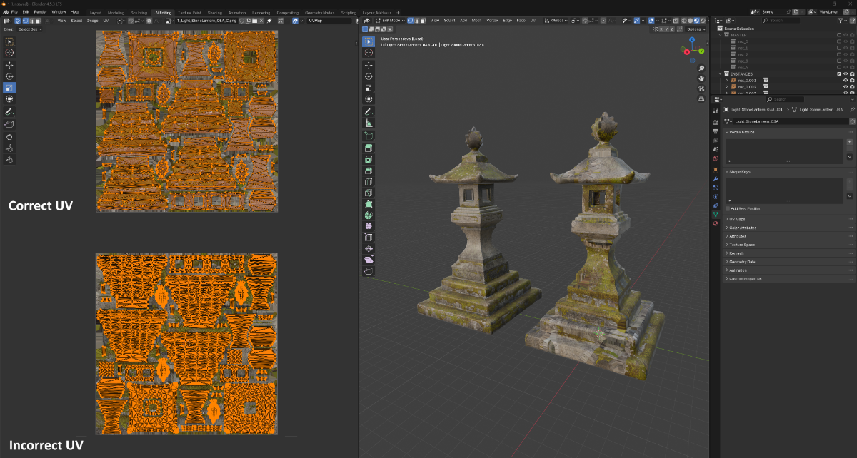Select the Move tool in 3D viewport
Screen dimensions: 857x458
[369, 64]
